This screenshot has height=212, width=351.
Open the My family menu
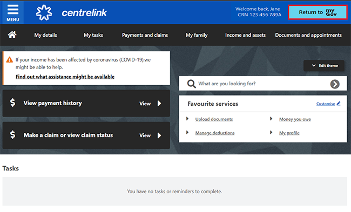[x=197, y=35]
